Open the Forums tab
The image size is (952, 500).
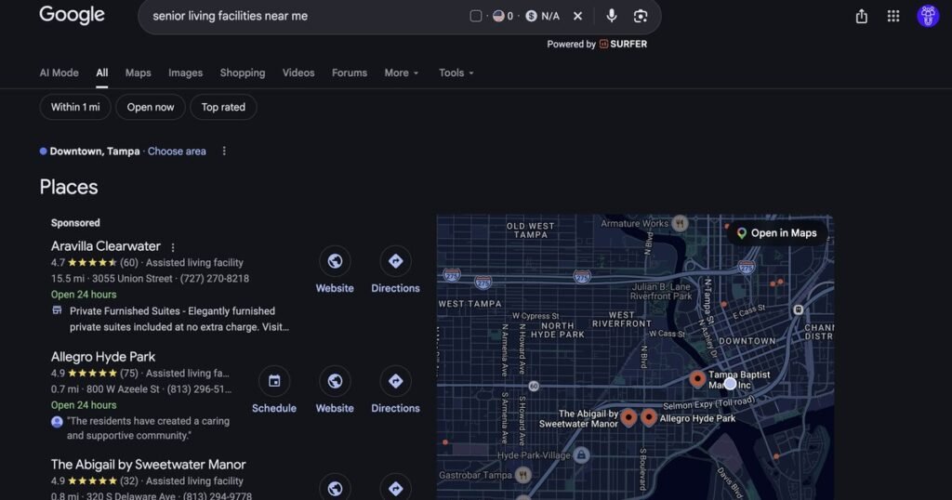click(350, 72)
